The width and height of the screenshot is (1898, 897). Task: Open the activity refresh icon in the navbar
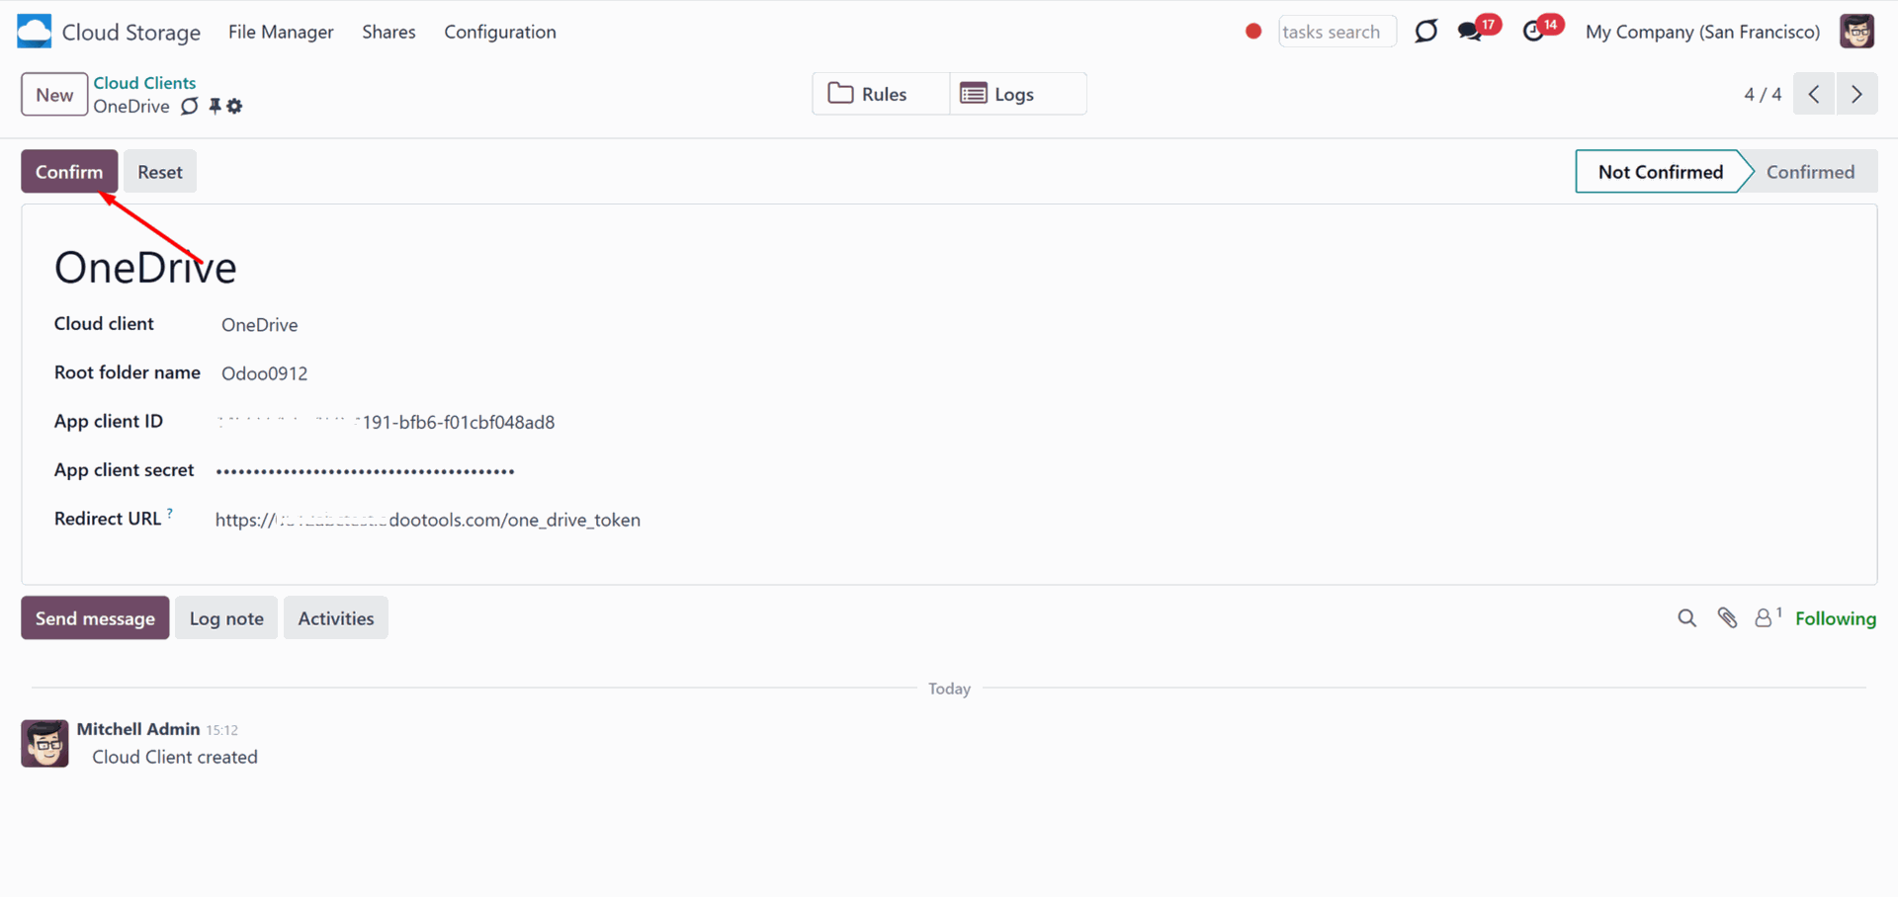[1425, 32]
